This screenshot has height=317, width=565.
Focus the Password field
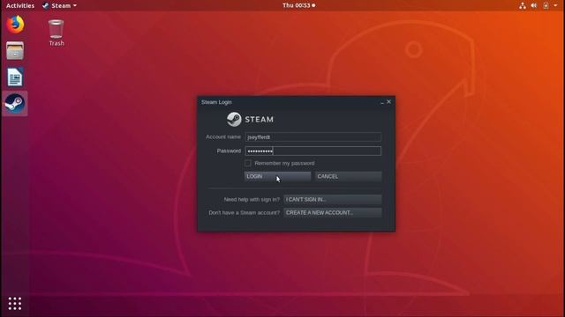tap(313, 151)
